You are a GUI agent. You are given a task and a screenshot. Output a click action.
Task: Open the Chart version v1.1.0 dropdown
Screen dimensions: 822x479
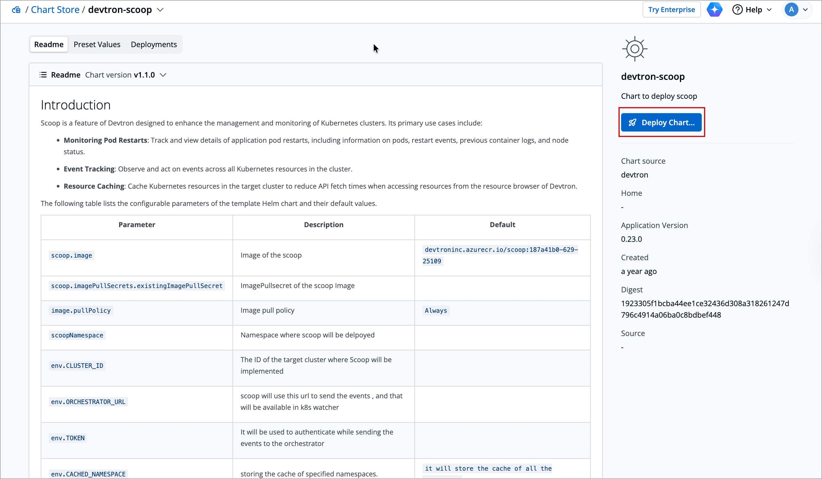(x=163, y=75)
